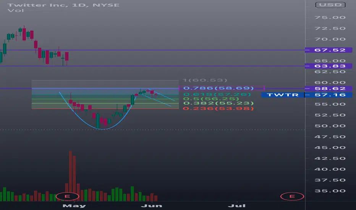Click 75.00 on the price scale
The height and width of the screenshot is (210, 356).
click(x=330, y=18)
